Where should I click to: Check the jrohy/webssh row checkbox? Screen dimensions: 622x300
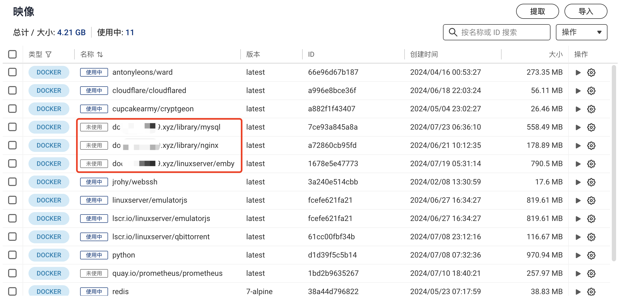tap(12, 182)
